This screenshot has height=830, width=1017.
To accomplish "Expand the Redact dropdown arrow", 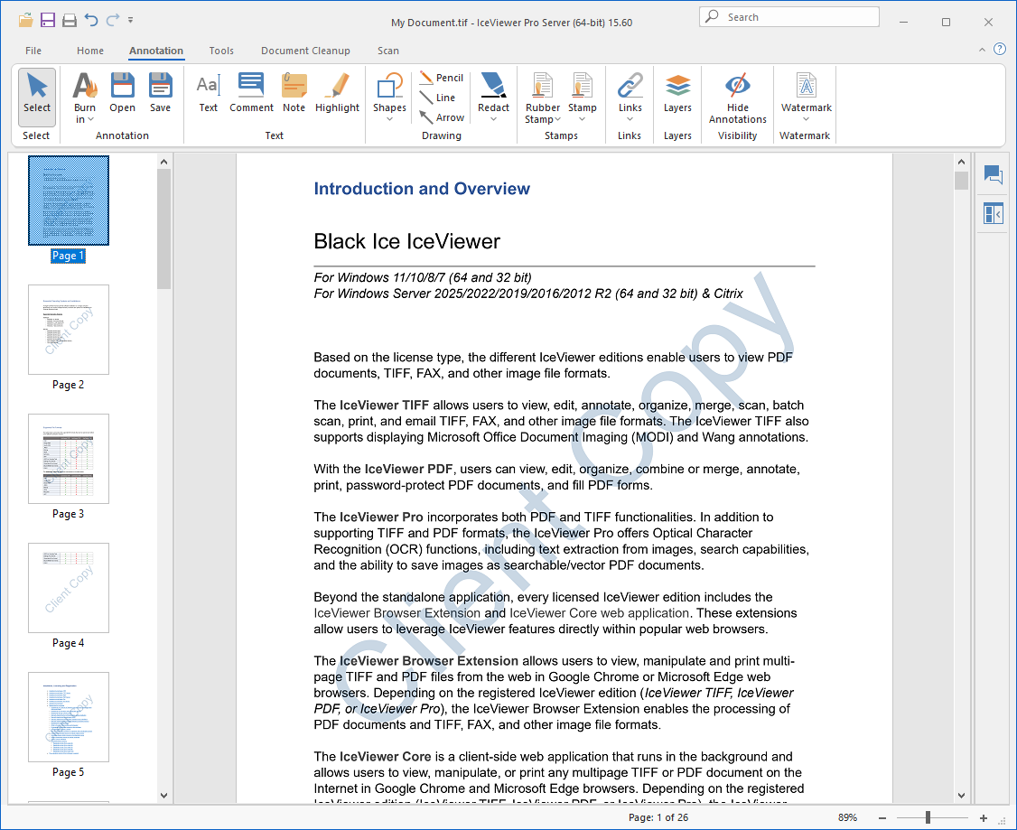I will pyautogui.click(x=493, y=119).
